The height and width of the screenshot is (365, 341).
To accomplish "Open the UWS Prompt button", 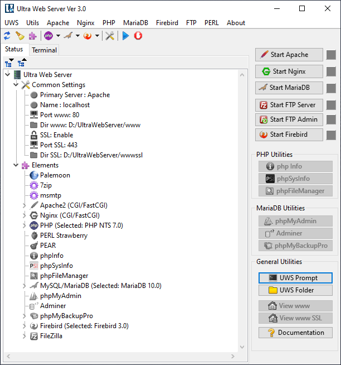I will (x=295, y=278).
